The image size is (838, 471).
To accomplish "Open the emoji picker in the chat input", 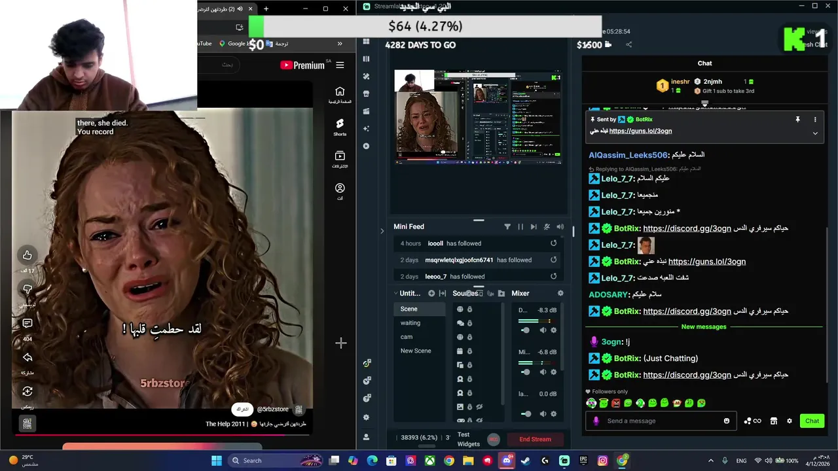I will [x=726, y=421].
